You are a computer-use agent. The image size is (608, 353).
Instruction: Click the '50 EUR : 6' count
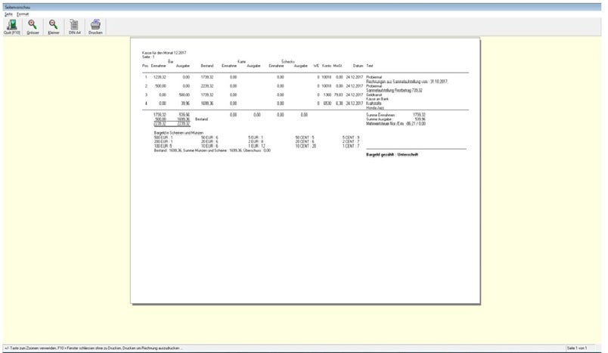tap(209, 138)
